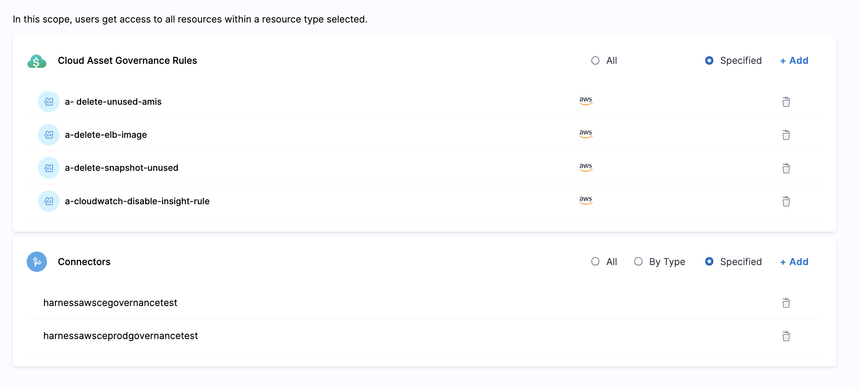Add a Cloud Asset Governance rule

click(x=794, y=60)
